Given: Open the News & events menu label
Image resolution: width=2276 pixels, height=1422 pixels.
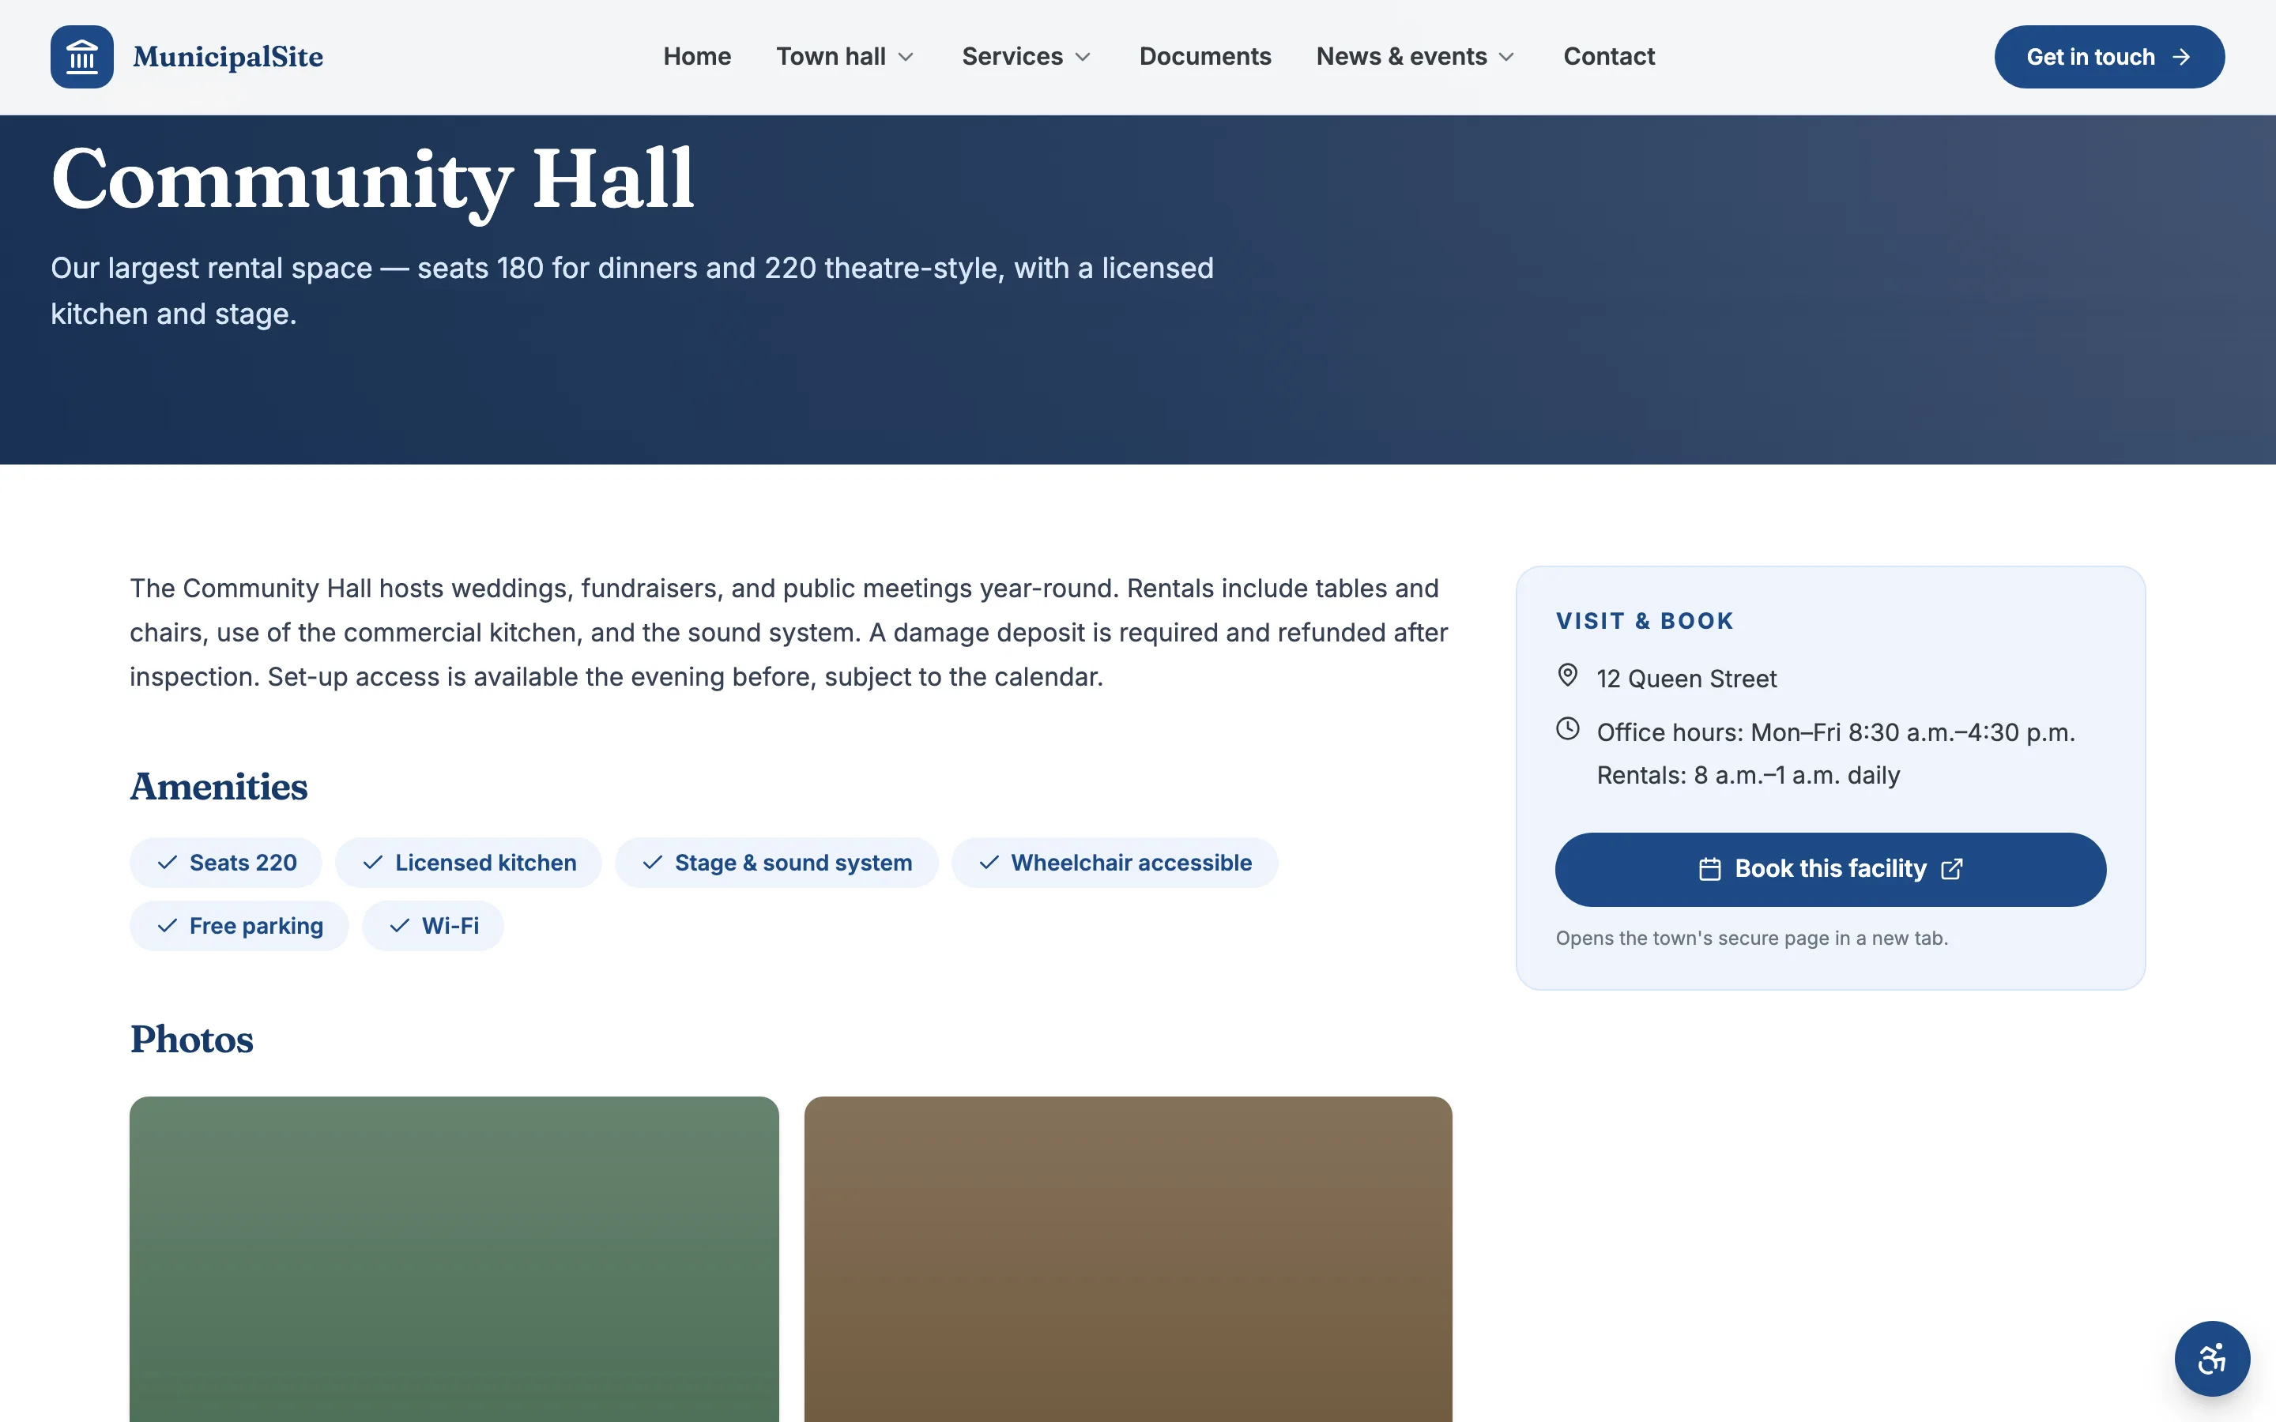Looking at the screenshot, I should coord(1401,56).
